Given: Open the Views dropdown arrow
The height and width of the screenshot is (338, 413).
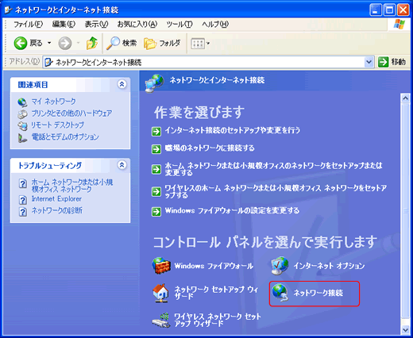Looking at the screenshot, I should pos(208,44).
